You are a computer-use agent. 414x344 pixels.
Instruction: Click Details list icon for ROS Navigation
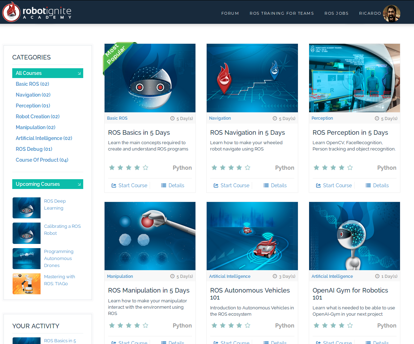266,185
